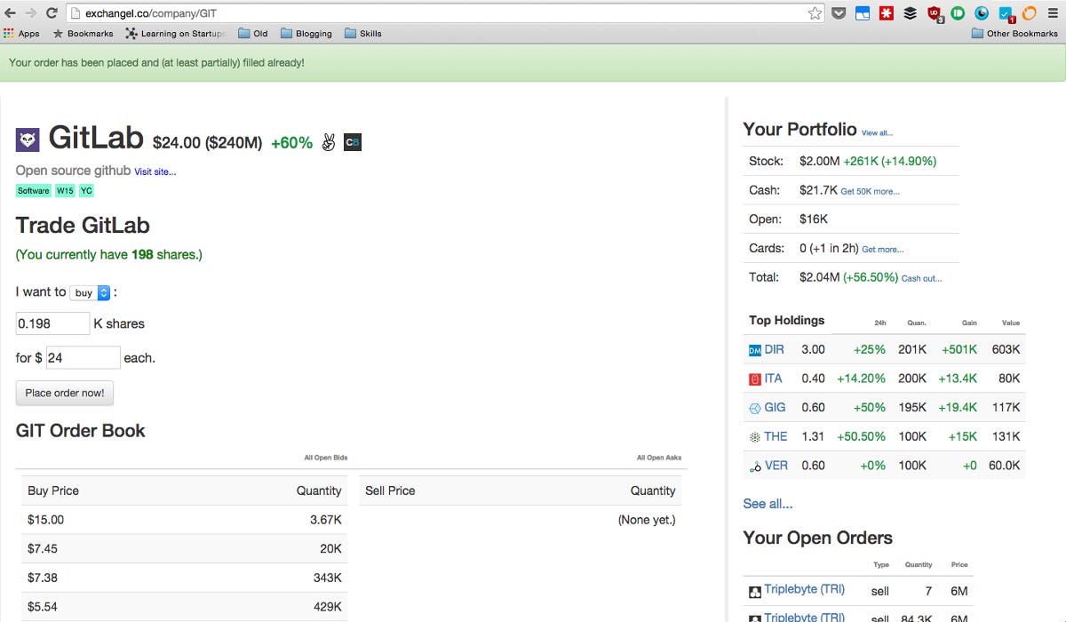The image size is (1066, 622).
Task: Open the uBlock shield extension icon
Action: pos(935,13)
